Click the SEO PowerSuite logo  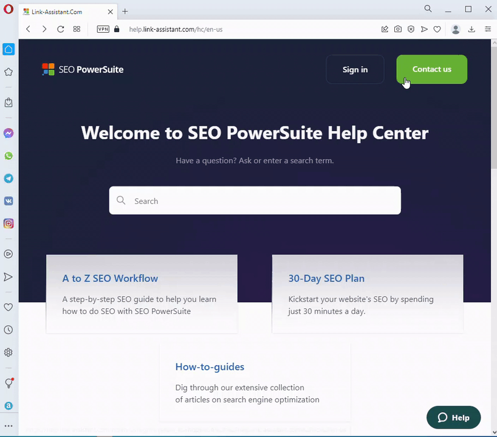[x=83, y=69]
